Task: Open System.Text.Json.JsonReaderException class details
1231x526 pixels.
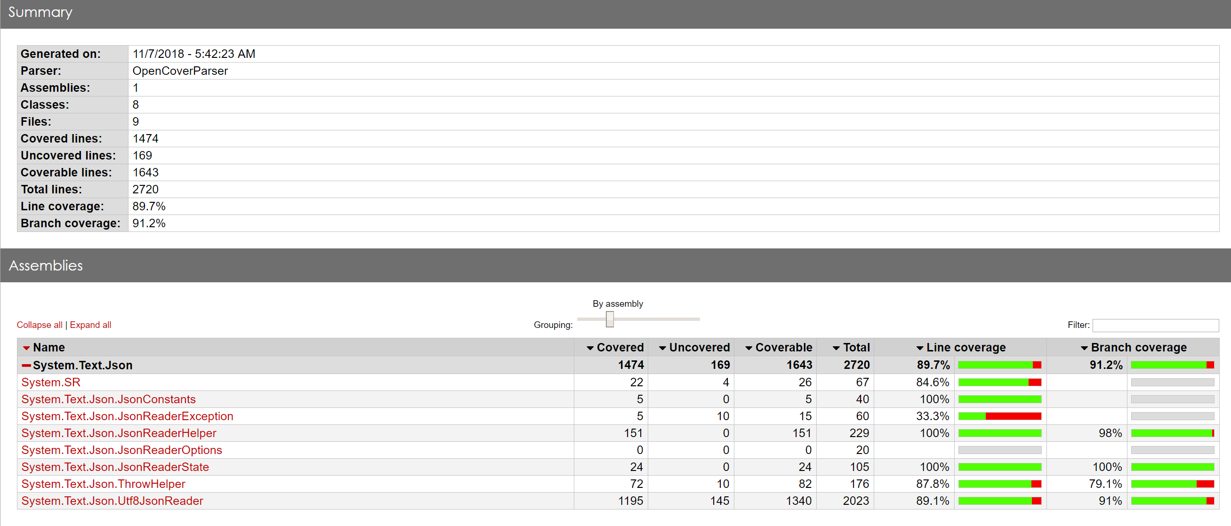Action: [127, 416]
